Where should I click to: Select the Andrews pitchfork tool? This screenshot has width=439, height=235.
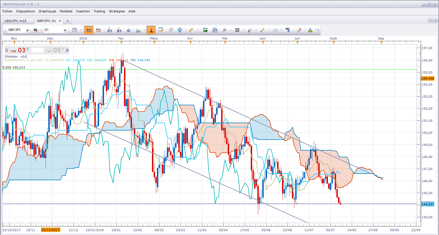coord(225,30)
